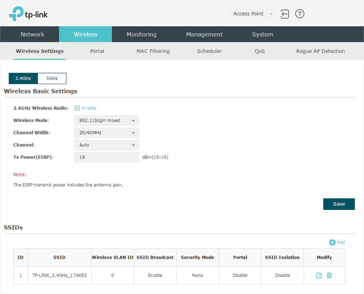This screenshot has width=364, height=294.
Task: Expand the Access Point mode selector
Action: click(x=251, y=14)
